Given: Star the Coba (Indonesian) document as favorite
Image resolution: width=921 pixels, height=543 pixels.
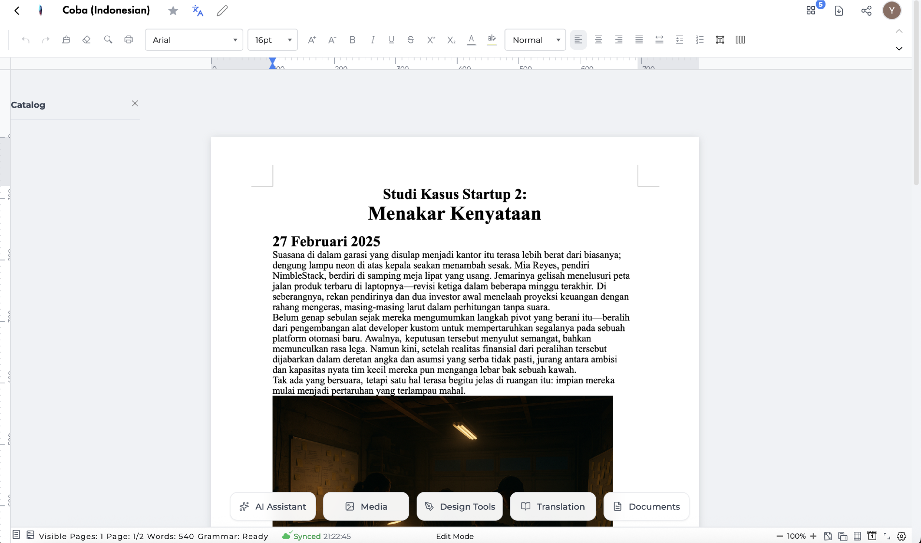Looking at the screenshot, I should click(x=173, y=11).
